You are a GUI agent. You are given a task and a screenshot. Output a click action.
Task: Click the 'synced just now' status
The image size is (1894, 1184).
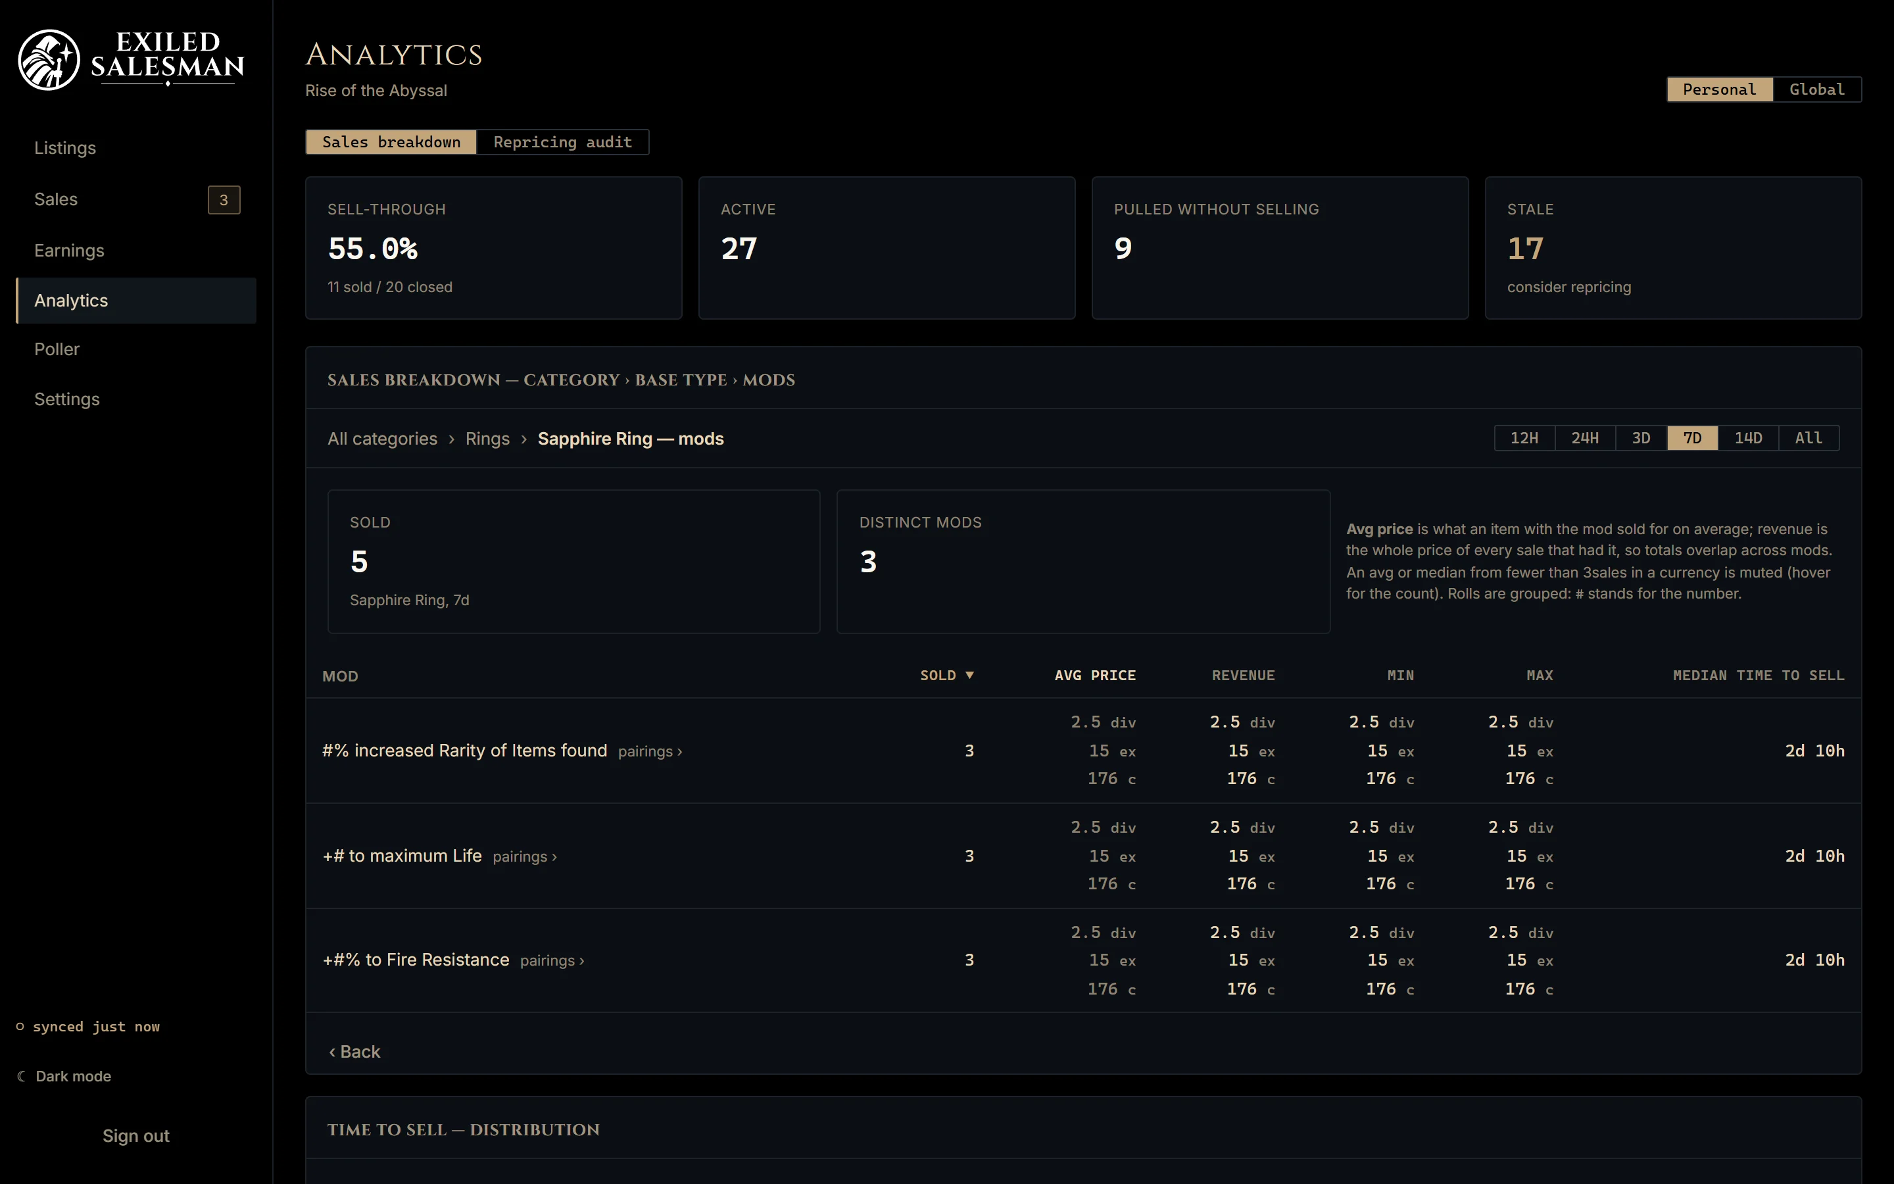pyautogui.click(x=87, y=1027)
